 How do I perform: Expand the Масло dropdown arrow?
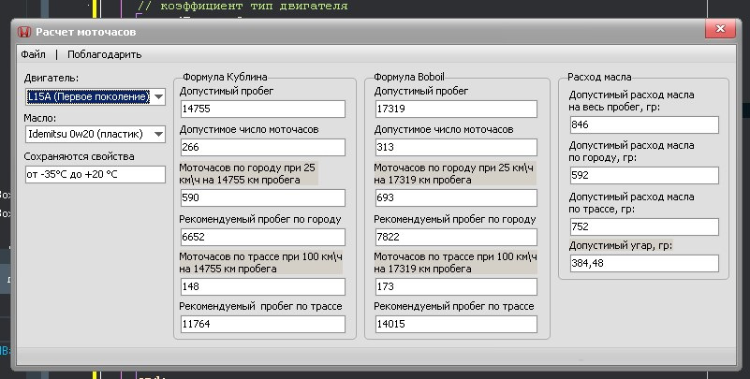159,135
